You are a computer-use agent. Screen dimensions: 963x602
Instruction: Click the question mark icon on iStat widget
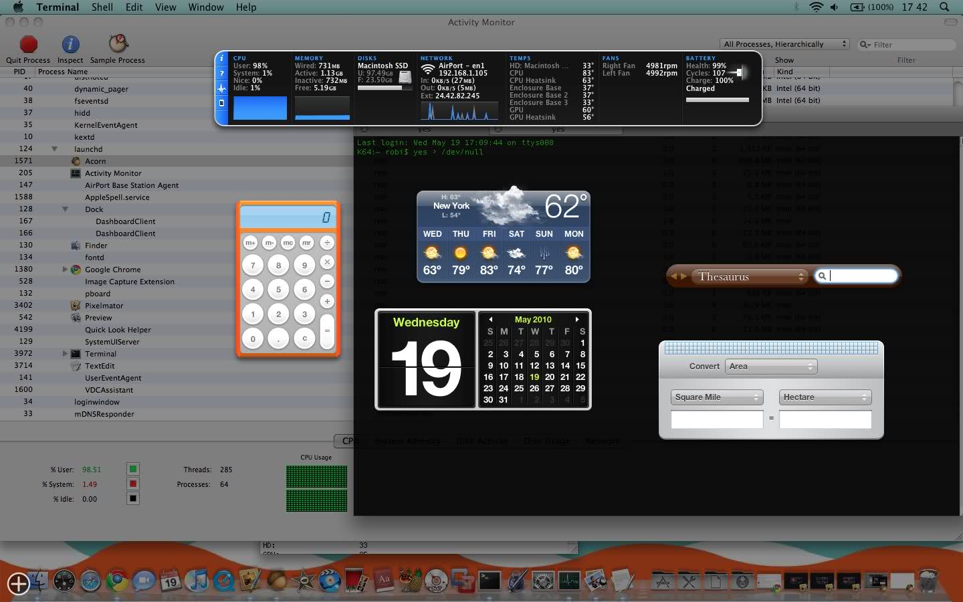pos(222,74)
